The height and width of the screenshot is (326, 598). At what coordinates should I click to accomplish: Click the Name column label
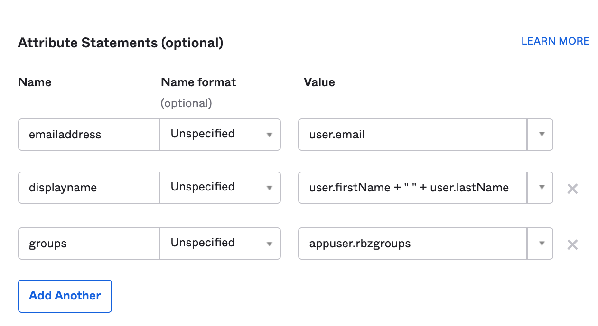click(35, 82)
